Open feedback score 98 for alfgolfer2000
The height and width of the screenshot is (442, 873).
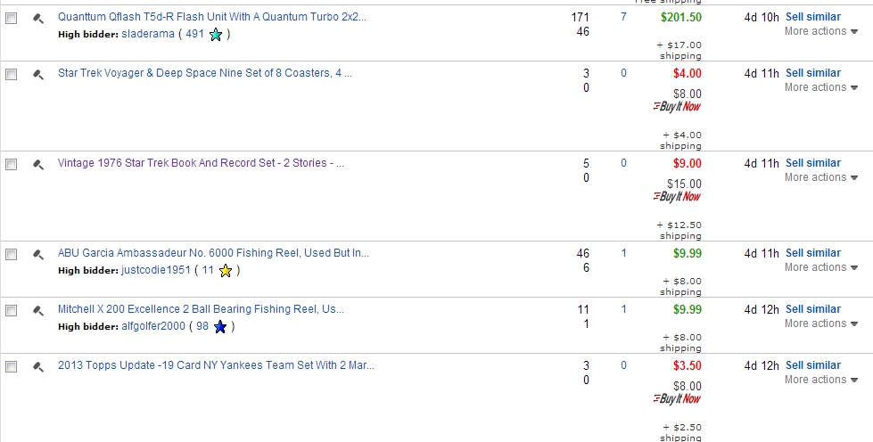click(202, 326)
